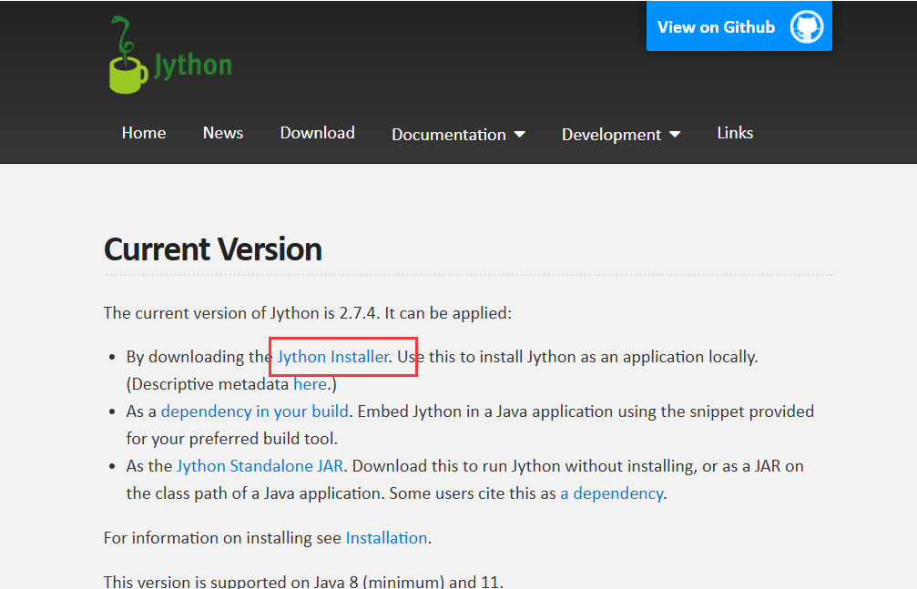Viewport: 917px width, 589px height.
Task: Open the Development menu
Action: pyautogui.click(x=621, y=135)
